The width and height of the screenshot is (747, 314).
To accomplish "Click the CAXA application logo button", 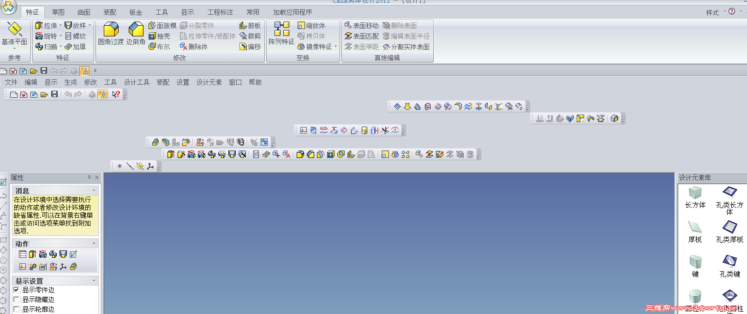I will click(8, 6).
